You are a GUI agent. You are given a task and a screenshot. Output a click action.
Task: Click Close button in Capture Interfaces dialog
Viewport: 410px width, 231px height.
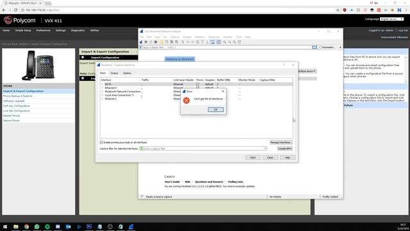(x=270, y=158)
